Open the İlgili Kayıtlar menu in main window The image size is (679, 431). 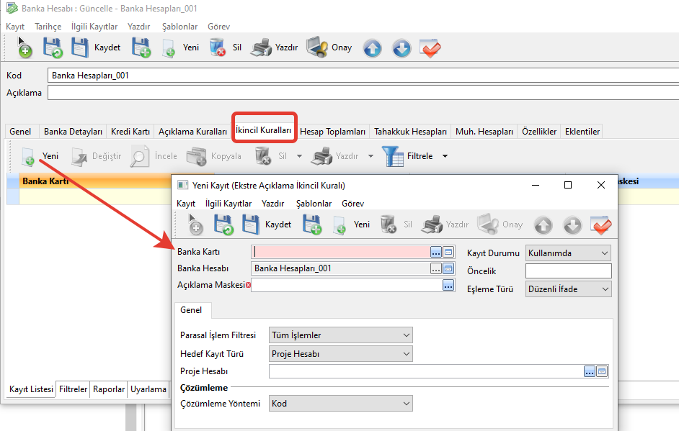(x=94, y=26)
